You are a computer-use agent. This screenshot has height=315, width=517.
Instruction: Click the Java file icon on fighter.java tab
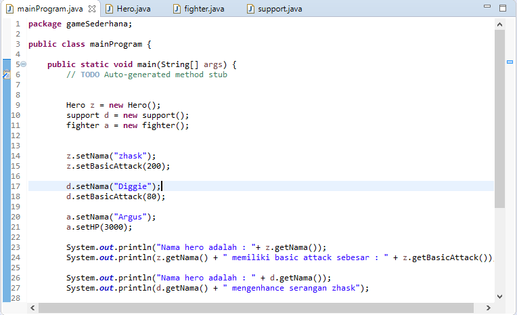pyautogui.click(x=177, y=9)
